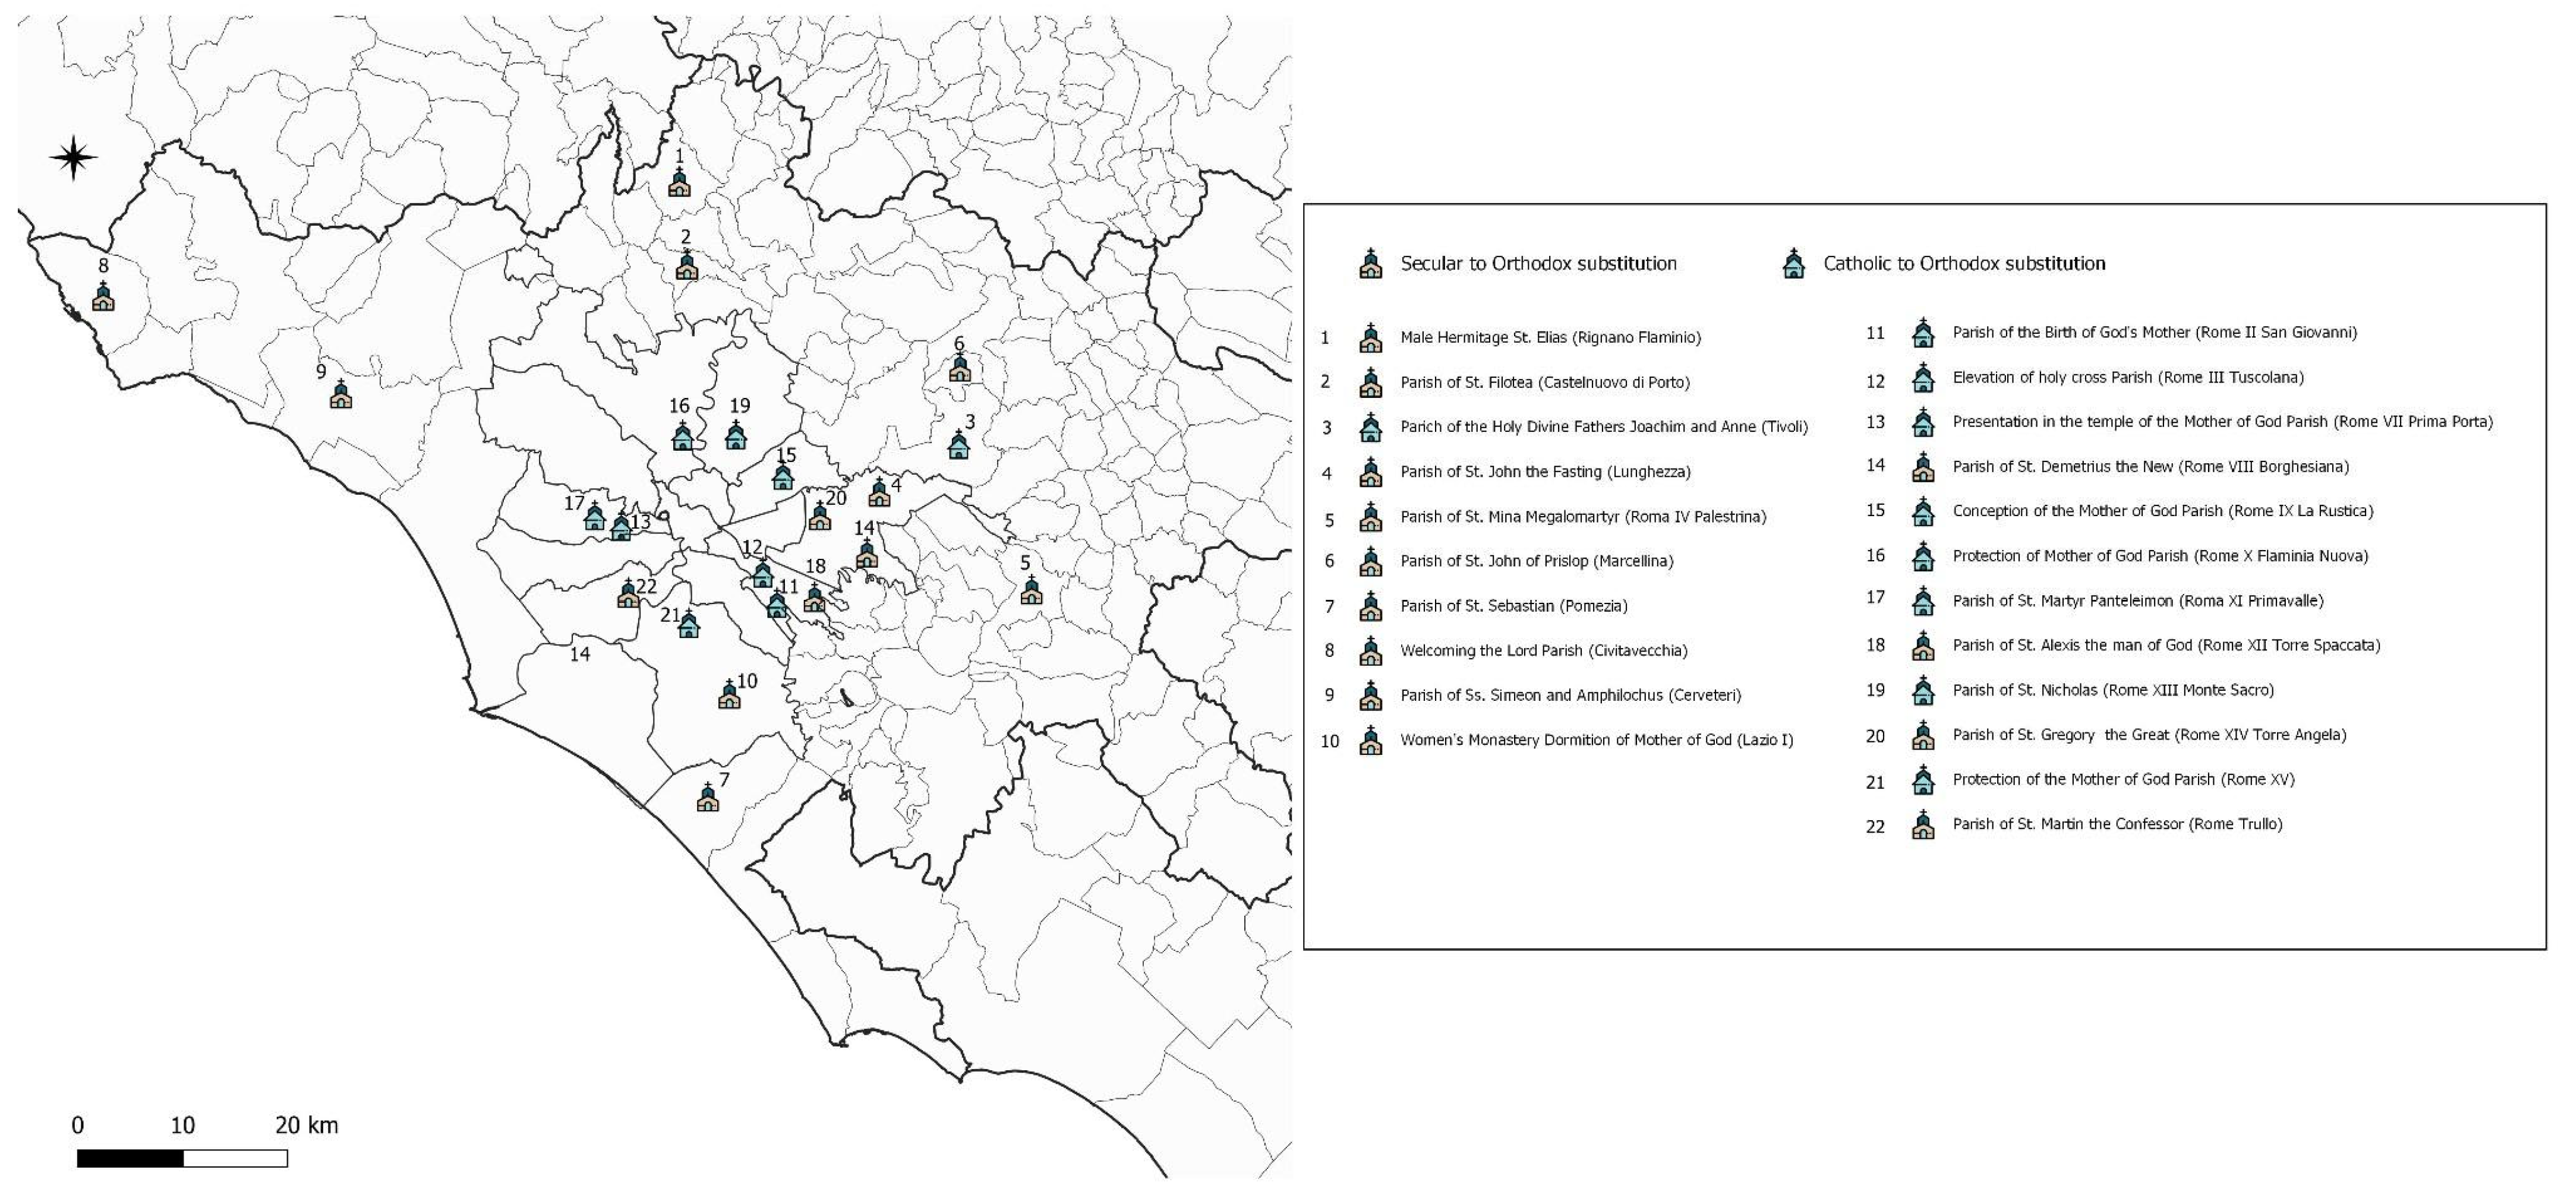The height and width of the screenshot is (1195, 2561).
Task: Select church marker 5 on the map
Action: pyautogui.click(x=1031, y=591)
